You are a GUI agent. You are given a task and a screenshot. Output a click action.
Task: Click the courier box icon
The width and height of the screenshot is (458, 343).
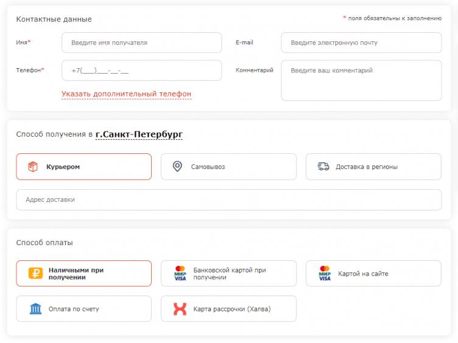(x=33, y=167)
